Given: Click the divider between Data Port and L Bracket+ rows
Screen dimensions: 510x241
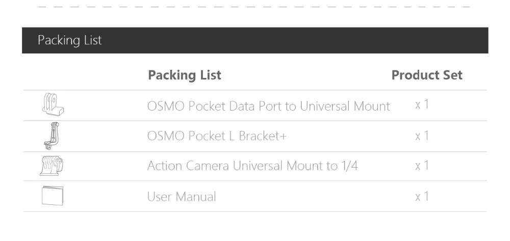Looking at the screenshot, I should coord(255,121).
